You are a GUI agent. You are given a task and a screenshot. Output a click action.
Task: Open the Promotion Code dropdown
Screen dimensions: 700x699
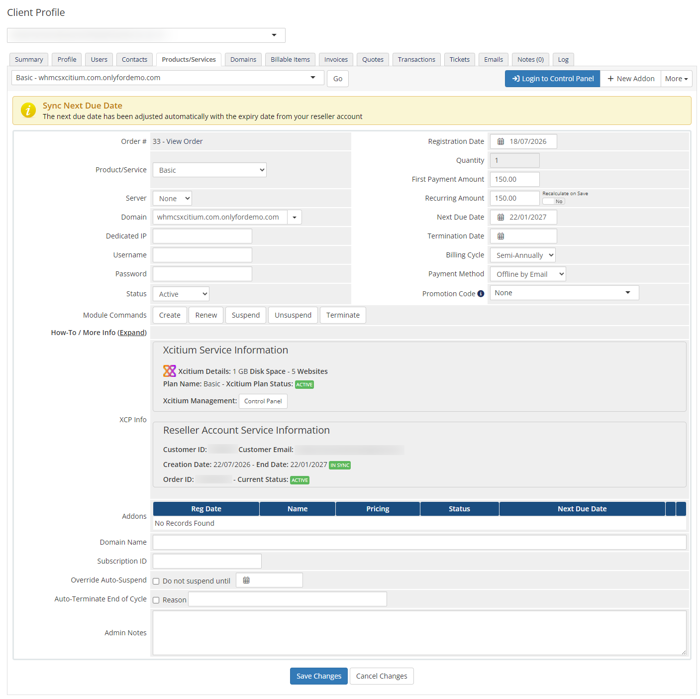coord(565,293)
